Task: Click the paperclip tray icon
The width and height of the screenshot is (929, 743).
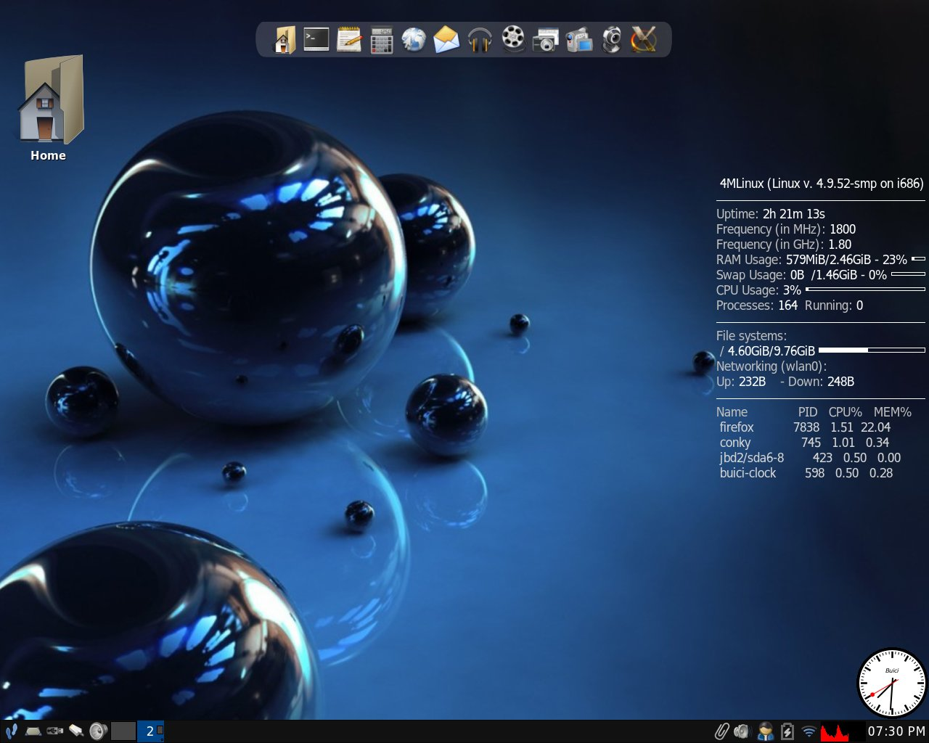Action: pos(721,731)
